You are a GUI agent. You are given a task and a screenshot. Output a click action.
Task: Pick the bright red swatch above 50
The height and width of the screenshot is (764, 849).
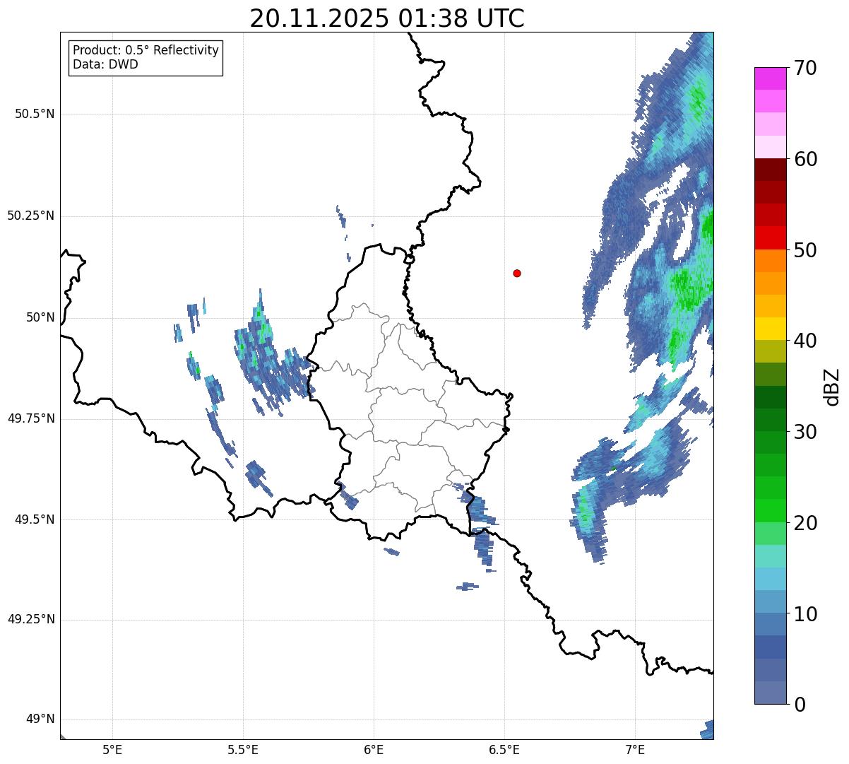[770, 238]
